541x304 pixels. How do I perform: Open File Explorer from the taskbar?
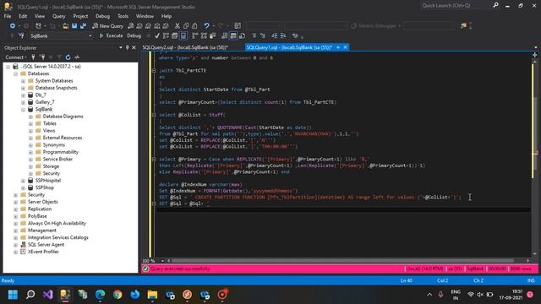click(152, 295)
